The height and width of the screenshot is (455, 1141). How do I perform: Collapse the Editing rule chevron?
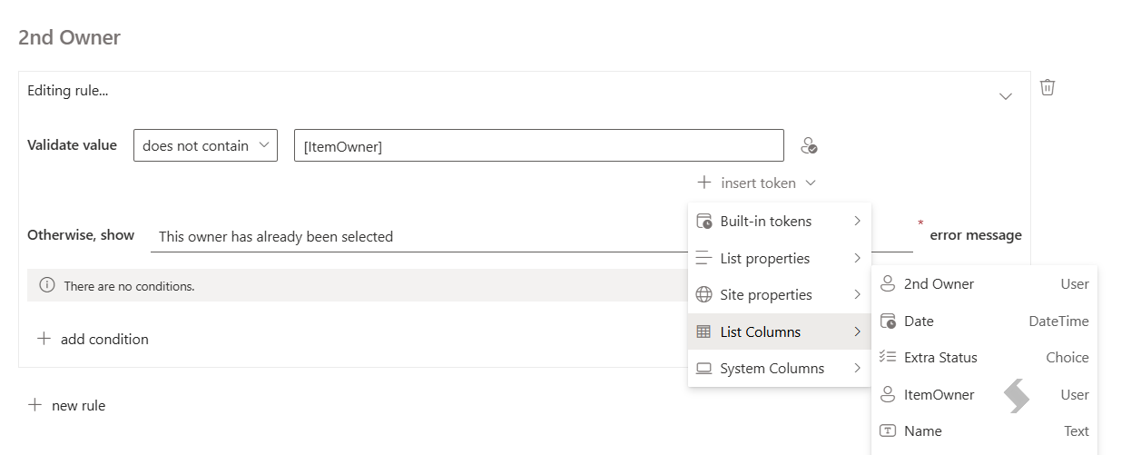coord(1005,96)
